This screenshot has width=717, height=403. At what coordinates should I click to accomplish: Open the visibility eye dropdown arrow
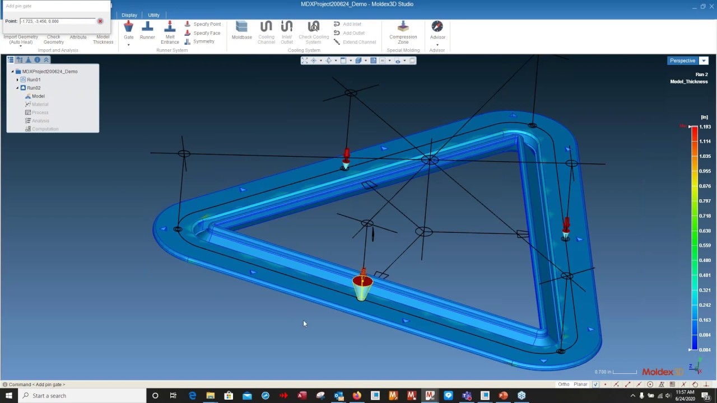tap(404, 60)
